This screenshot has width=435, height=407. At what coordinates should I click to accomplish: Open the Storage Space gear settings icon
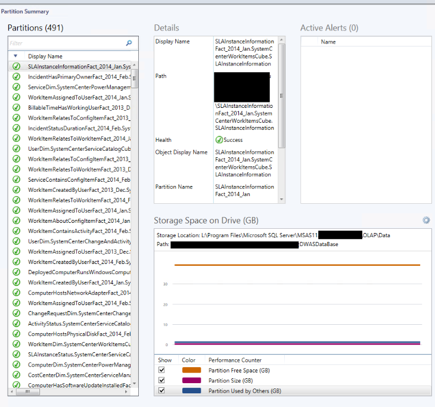[x=426, y=220]
